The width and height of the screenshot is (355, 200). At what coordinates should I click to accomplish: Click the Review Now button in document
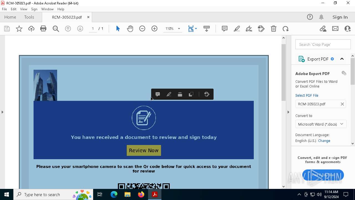(x=144, y=150)
